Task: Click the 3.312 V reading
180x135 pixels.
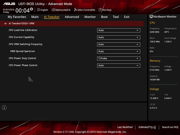Action: click(153, 108)
